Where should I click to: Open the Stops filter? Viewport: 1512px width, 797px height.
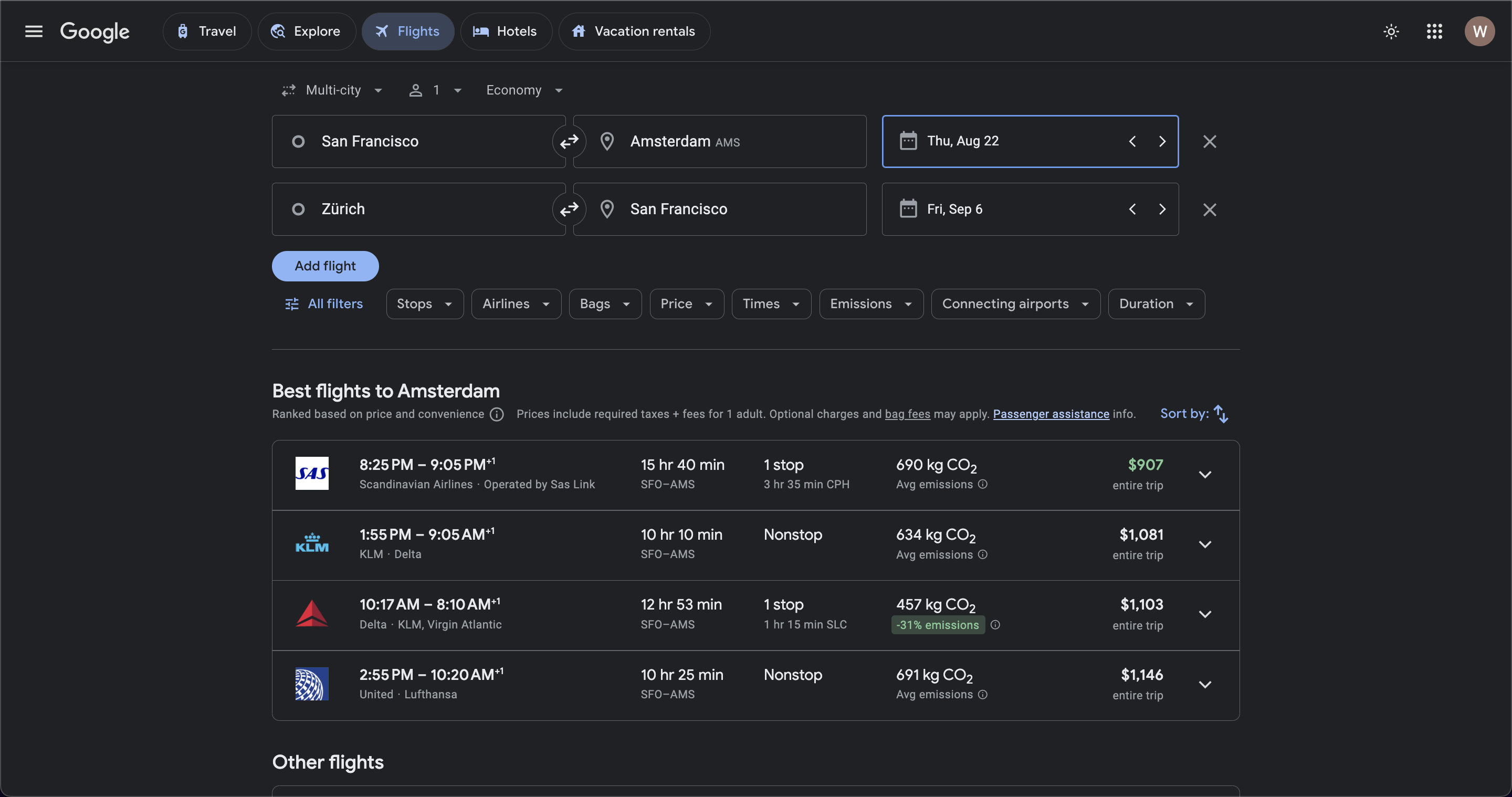[x=424, y=304]
